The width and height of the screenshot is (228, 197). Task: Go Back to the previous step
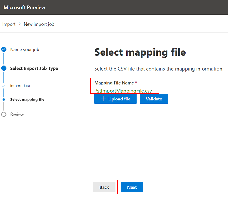coord(104,187)
